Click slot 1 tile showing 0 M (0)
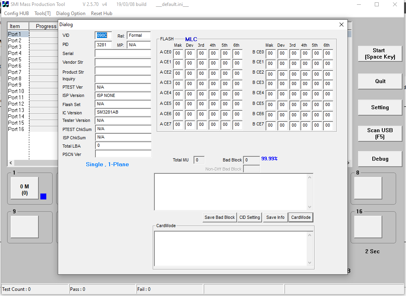 [x=25, y=188]
